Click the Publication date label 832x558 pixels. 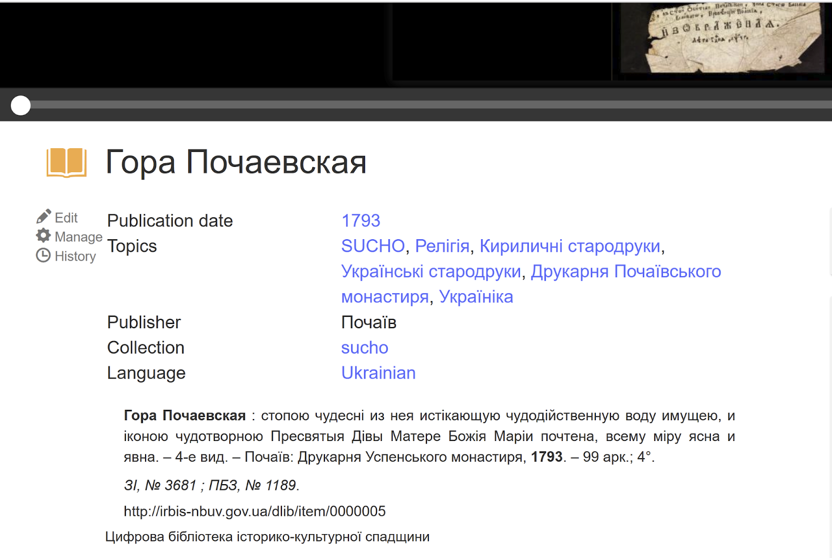170,220
